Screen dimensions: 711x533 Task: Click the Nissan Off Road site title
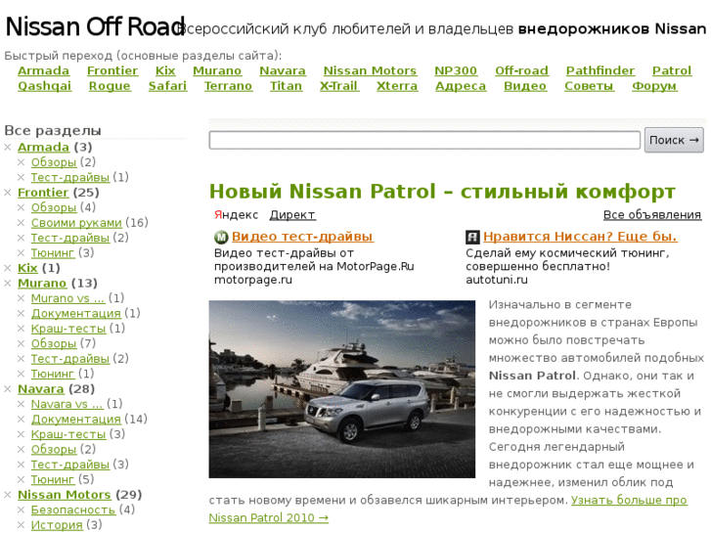[x=95, y=26]
